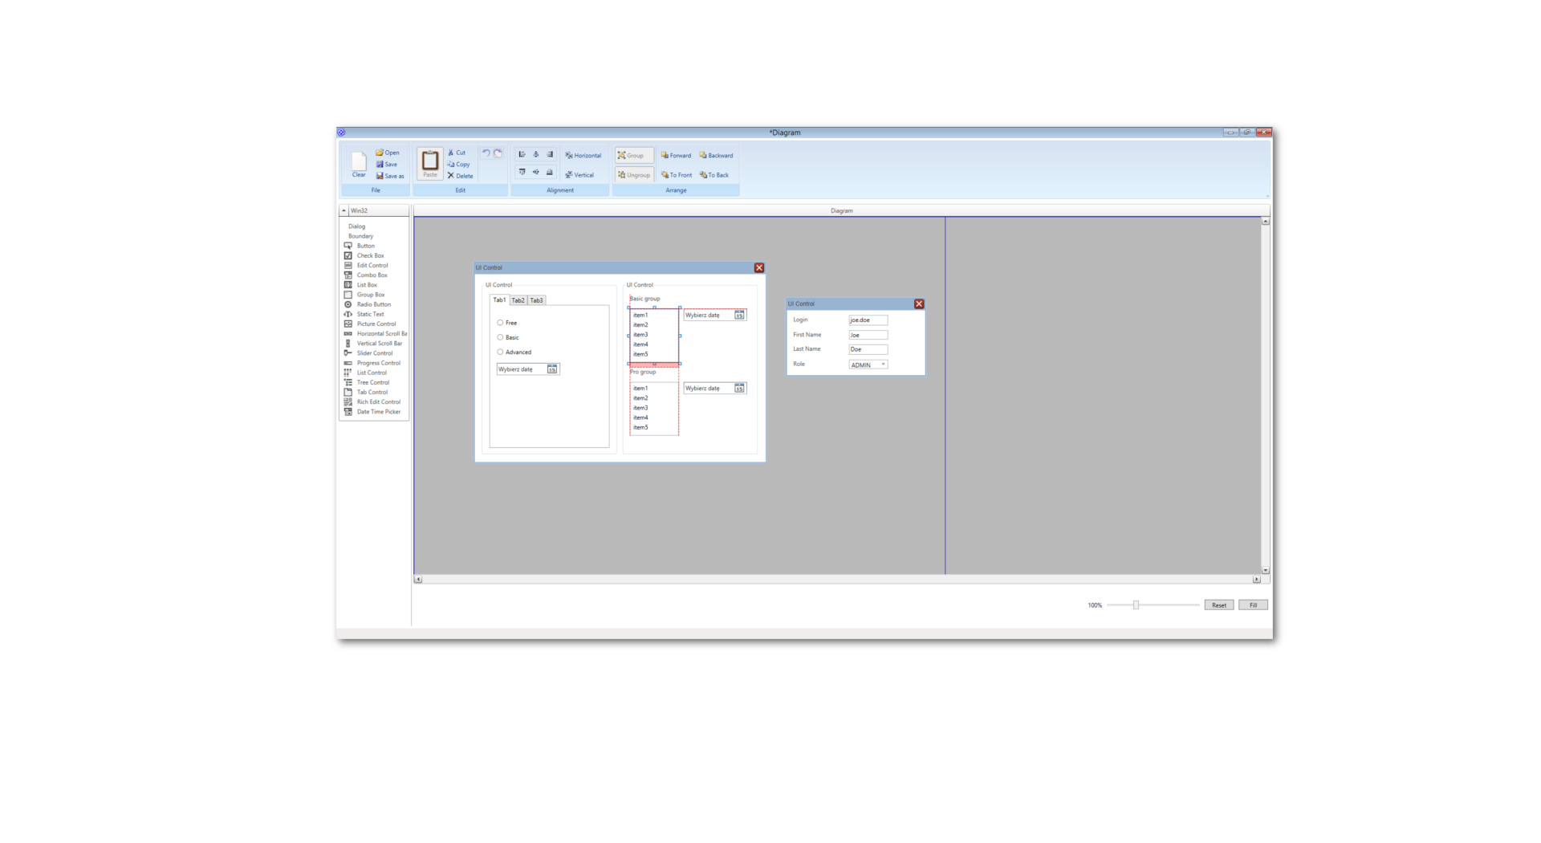Click the joe.doe Login input field

(x=868, y=320)
